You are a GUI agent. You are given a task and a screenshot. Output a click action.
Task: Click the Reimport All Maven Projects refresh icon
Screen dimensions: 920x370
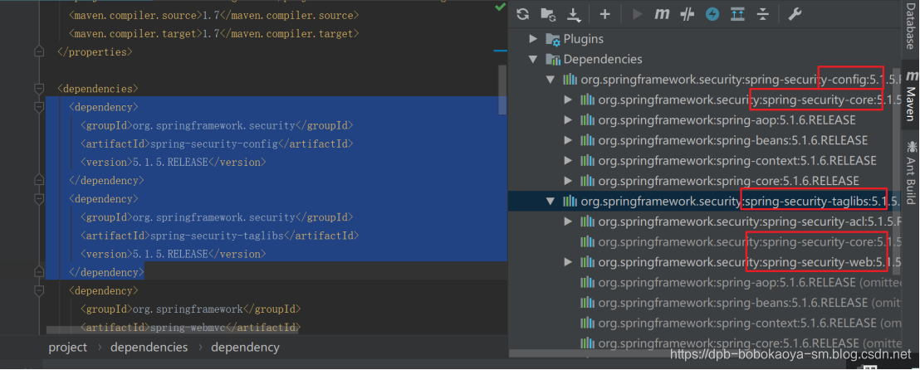523,15
